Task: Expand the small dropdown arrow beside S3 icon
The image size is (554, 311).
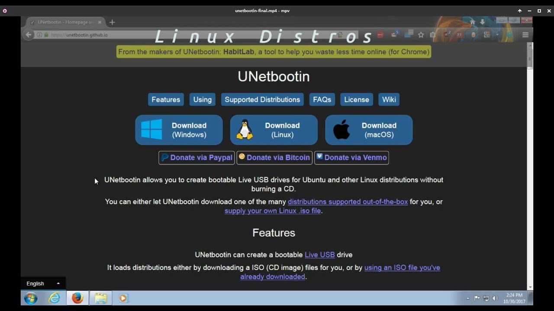Action: pyautogui.click(x=497, y=35)
